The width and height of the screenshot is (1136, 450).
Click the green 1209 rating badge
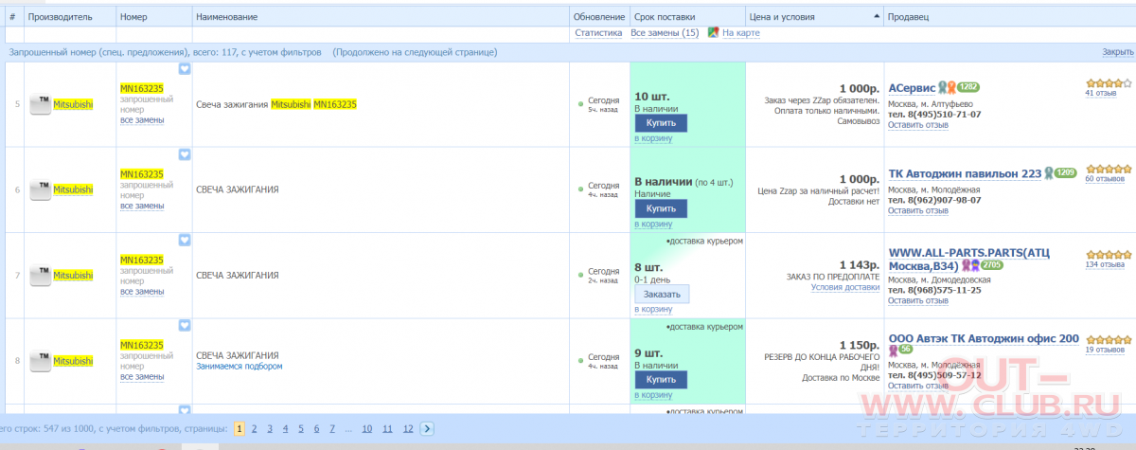[1066, 172]
